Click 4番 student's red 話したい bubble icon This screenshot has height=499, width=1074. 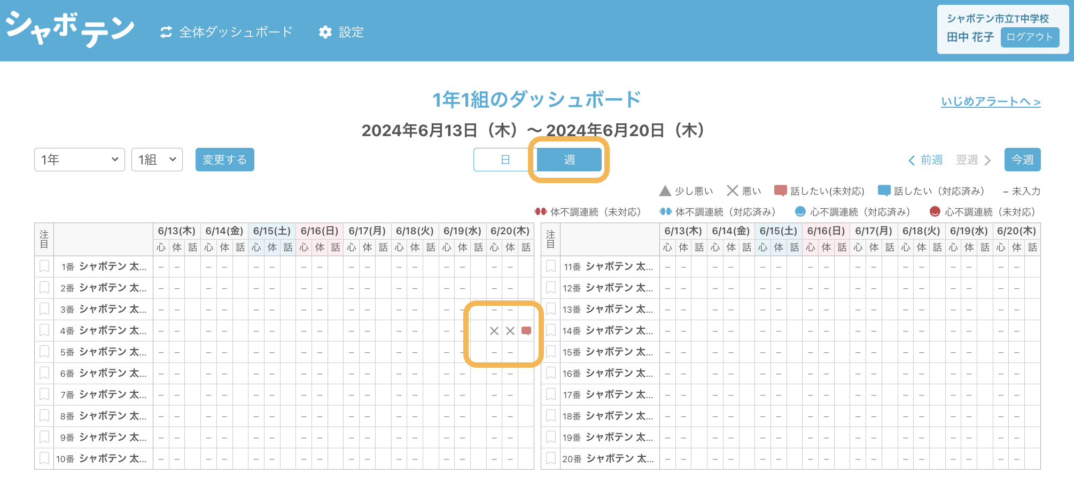tap(526, 331)
